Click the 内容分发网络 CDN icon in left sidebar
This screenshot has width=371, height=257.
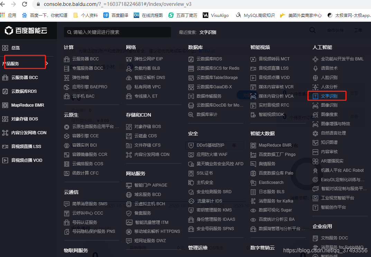tap(5, 133)
